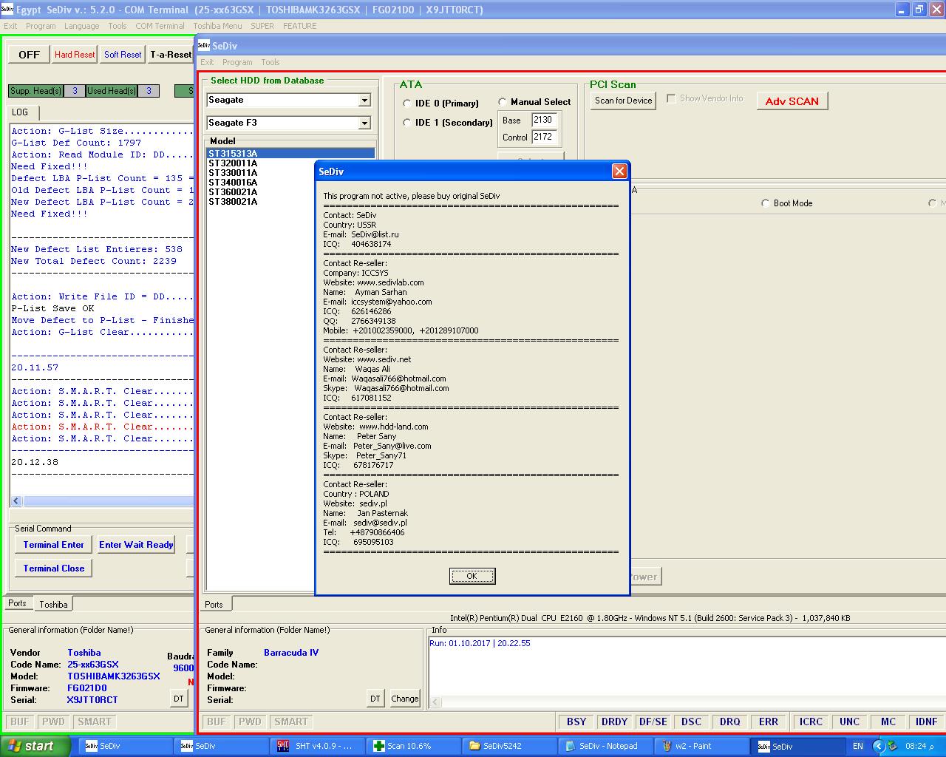Close the SeDiv dialog with red X

[x=619, y=172]
